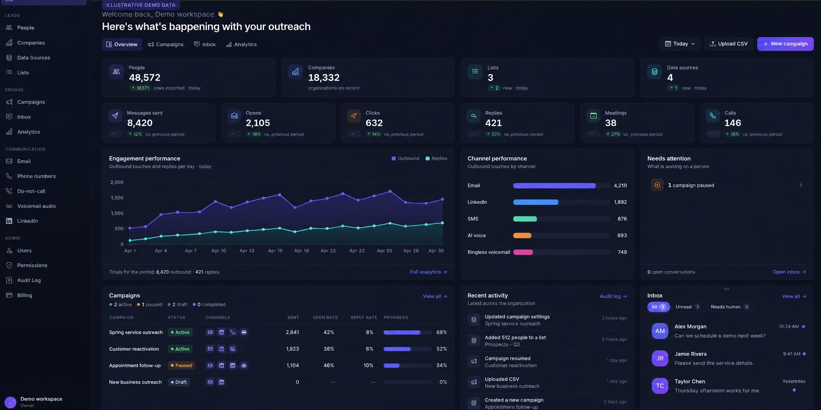Filter inbox to Needs human
821x410 pixels.
[x=729, y=307]
